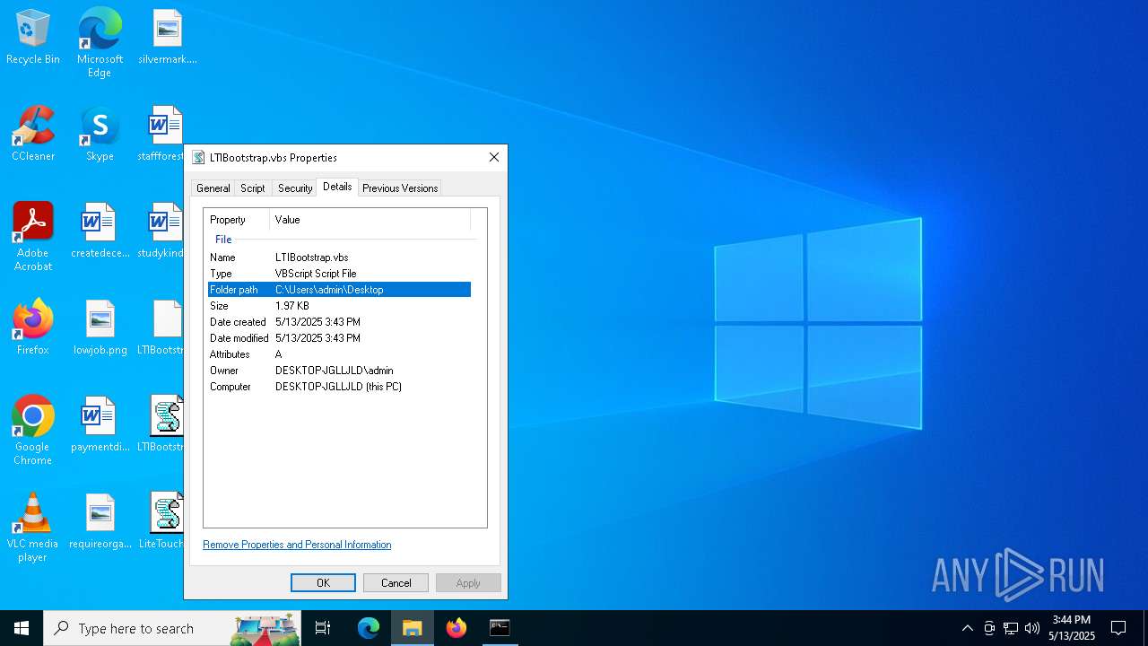This screenshot has height=646, width=1148.
Task: Select the paymentdi Word document
Action: tap(100, 424)
